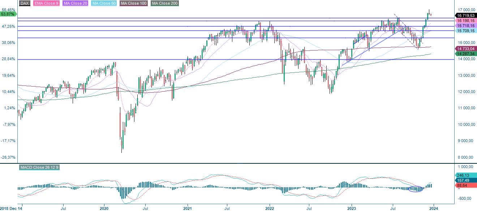Viewport: 477px width, 211px height.
Task: Click the 8 000,00 price axis label
Action: 466,157
